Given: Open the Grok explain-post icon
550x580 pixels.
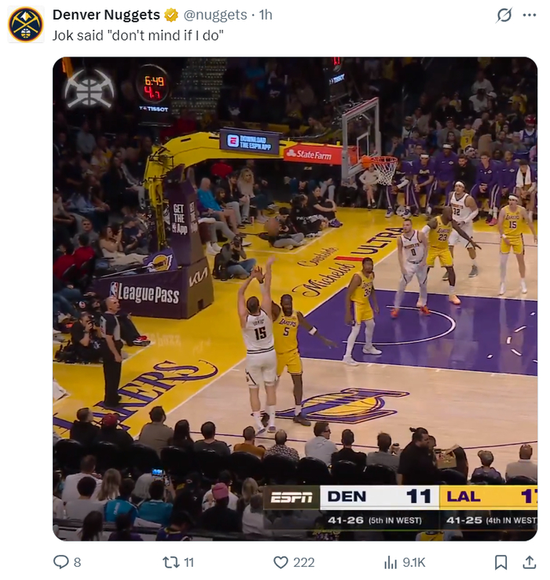Looking at the screenshot, I should pos(505,15).
